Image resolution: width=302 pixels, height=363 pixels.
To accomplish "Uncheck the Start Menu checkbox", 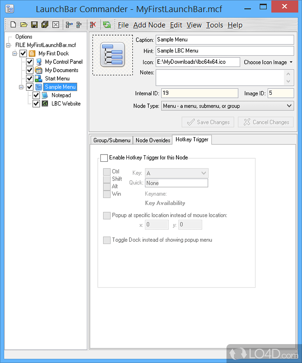I will [29, 79].
